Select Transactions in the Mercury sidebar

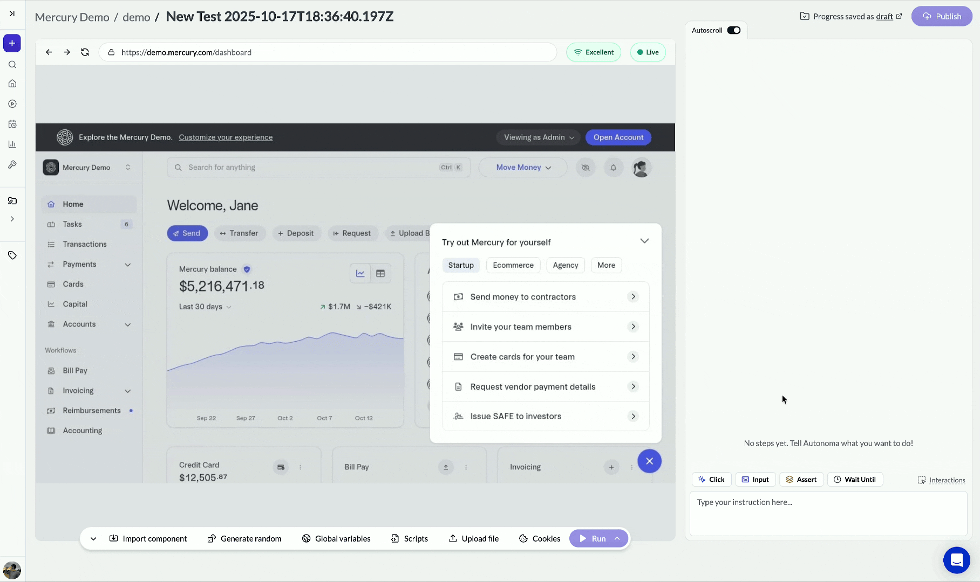click(x=84, y=244)
